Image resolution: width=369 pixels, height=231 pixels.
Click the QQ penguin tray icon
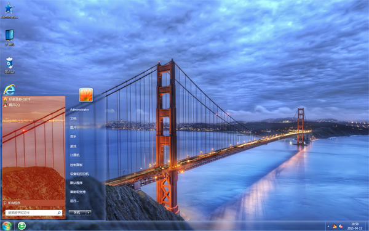coord(335,226)
